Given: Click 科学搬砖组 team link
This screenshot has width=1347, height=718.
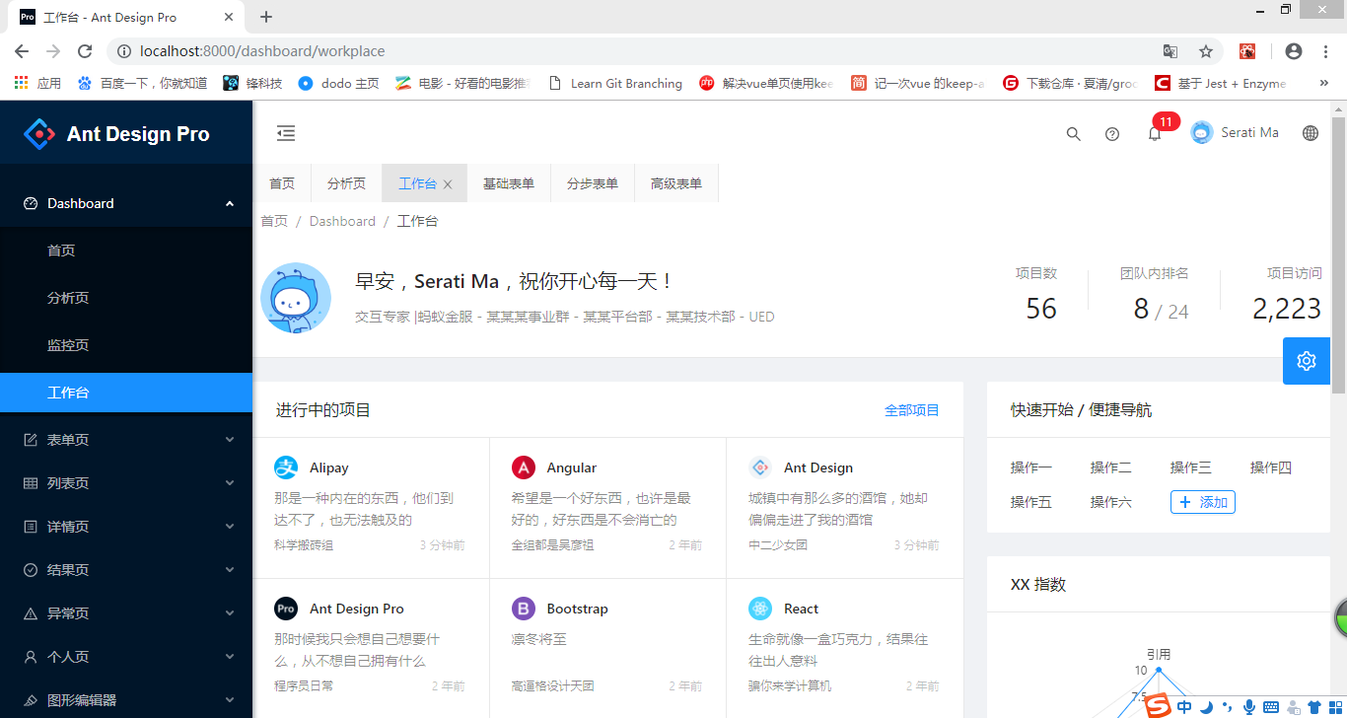Looking at the screenshot, I should point(304,545).
